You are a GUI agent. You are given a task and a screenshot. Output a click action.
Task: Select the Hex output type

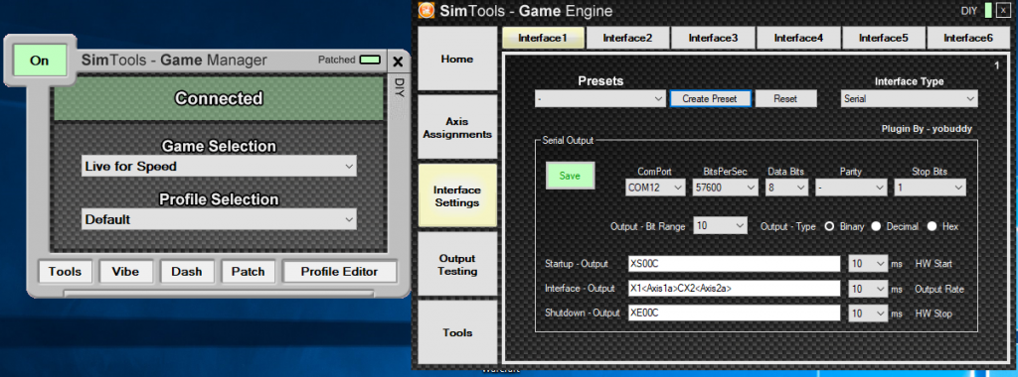tap(933, 226)
